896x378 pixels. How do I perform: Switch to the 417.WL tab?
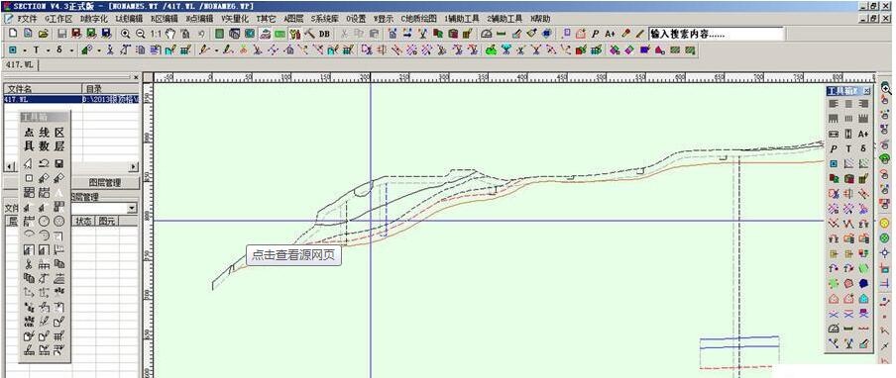tap(20, 65)
